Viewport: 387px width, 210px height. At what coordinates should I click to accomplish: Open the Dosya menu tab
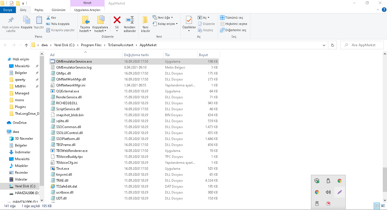tap(8, 10)
